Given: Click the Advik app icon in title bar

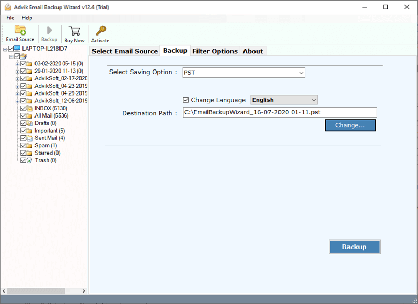Looking at the screenshot, I should (x=8, y=7).
